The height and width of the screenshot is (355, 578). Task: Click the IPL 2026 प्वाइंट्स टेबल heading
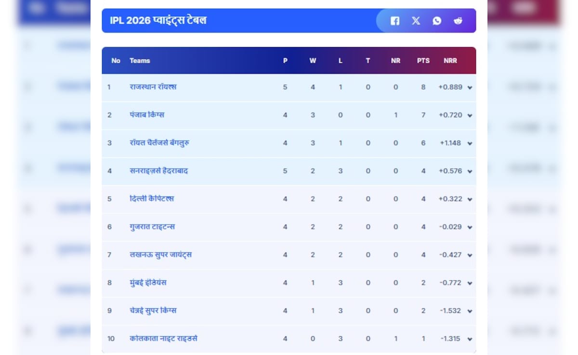(158, 21)
